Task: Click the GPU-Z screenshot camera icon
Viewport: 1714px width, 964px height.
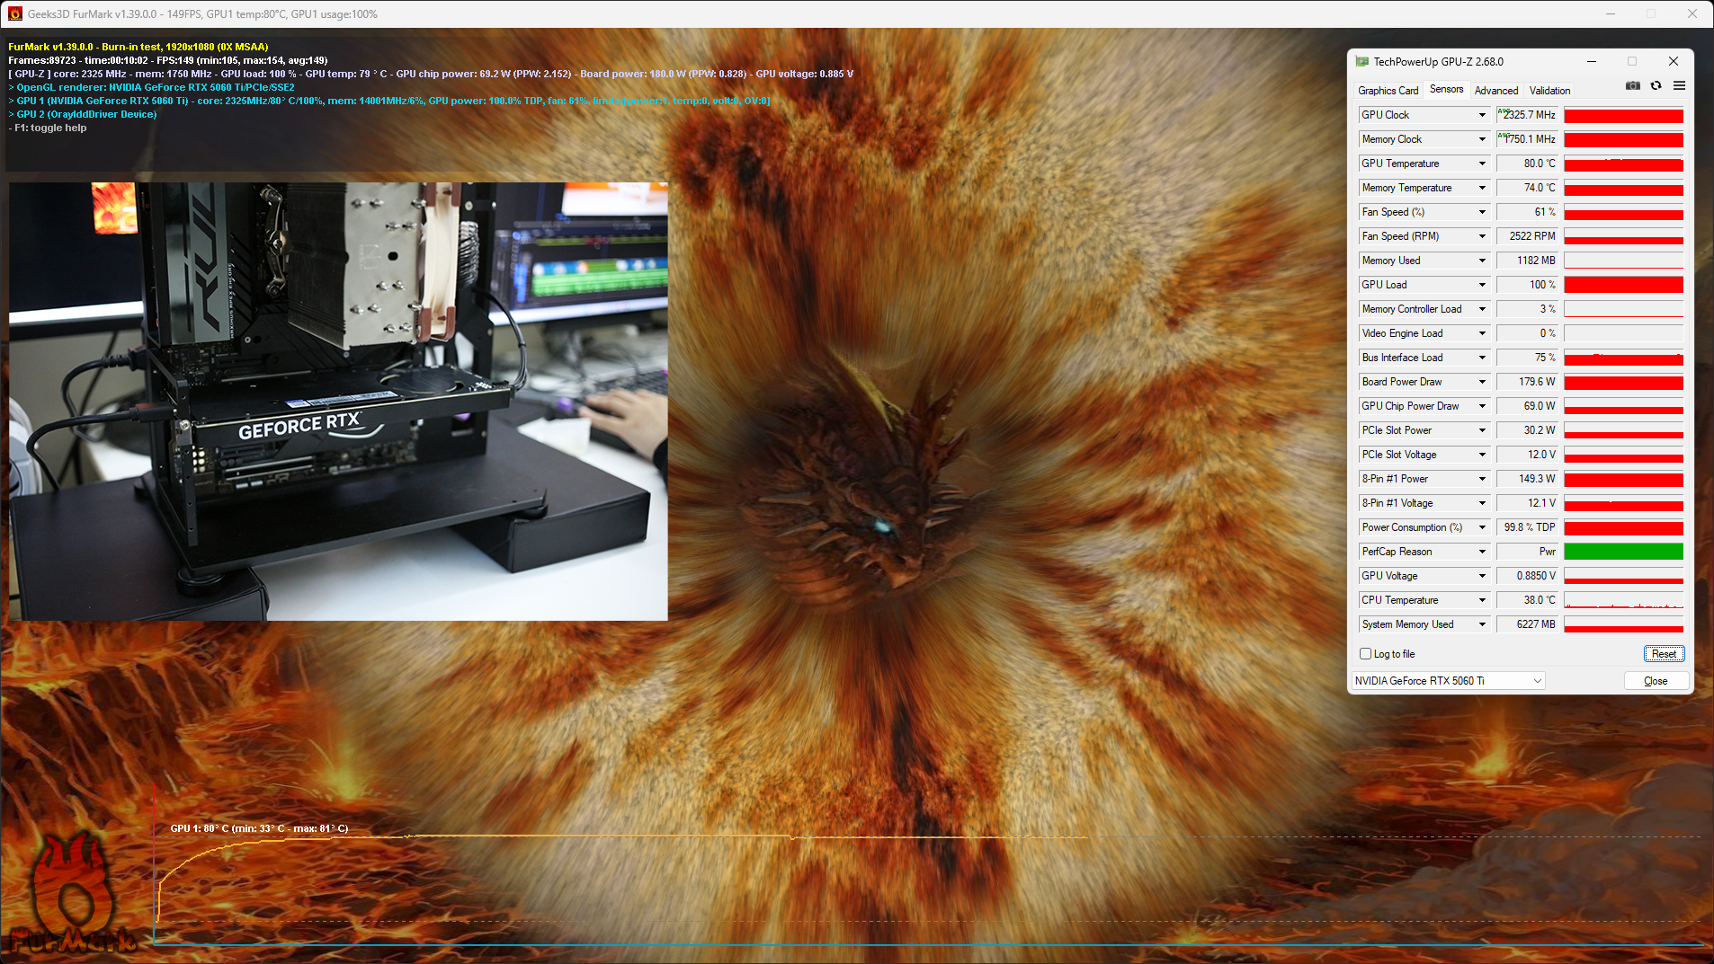Action: pyautogui.click(x=1632, y=86)
